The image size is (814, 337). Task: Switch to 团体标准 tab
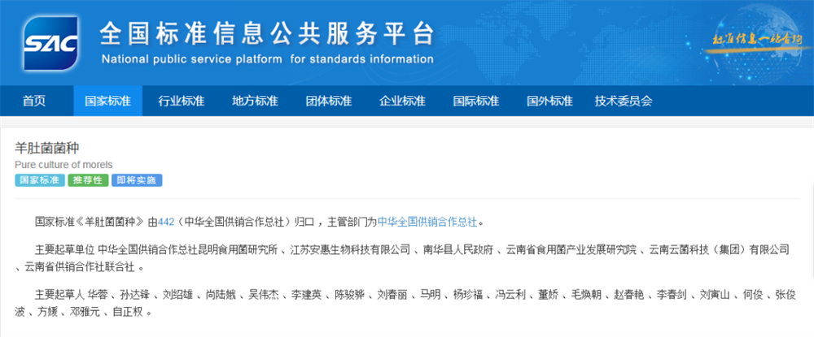click(328, 102)
